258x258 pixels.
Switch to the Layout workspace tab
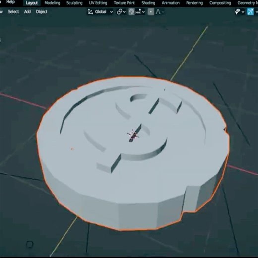[x=32, y=3]
